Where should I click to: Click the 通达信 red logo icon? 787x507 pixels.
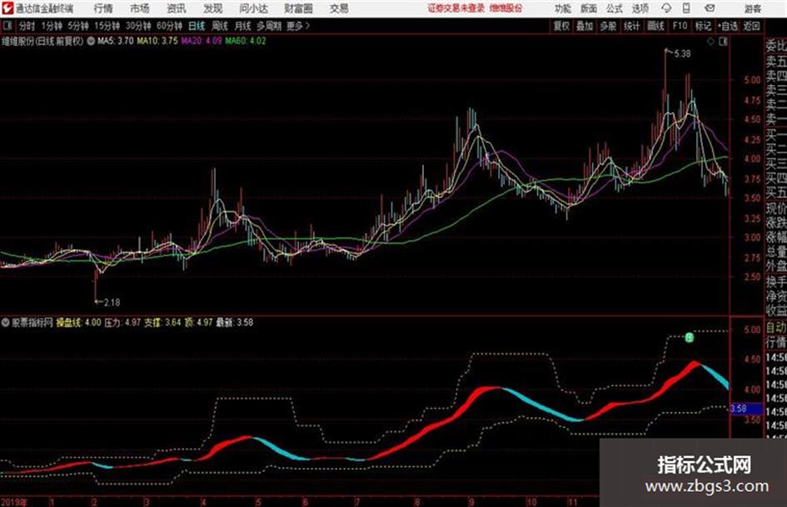7,8
